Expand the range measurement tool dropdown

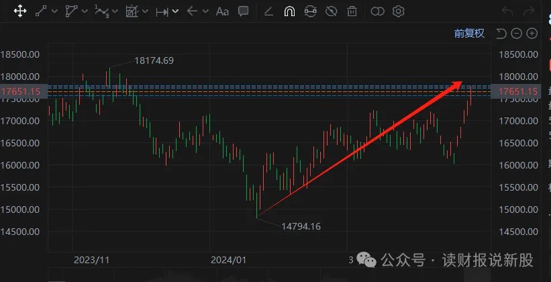[175, 11]
